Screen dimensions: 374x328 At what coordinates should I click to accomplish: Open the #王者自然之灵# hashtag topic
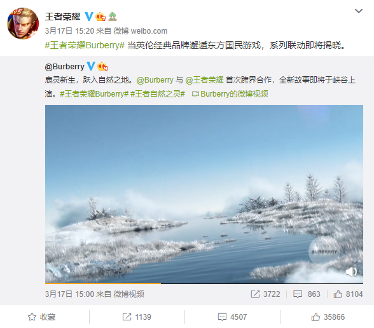click(158, 94)
